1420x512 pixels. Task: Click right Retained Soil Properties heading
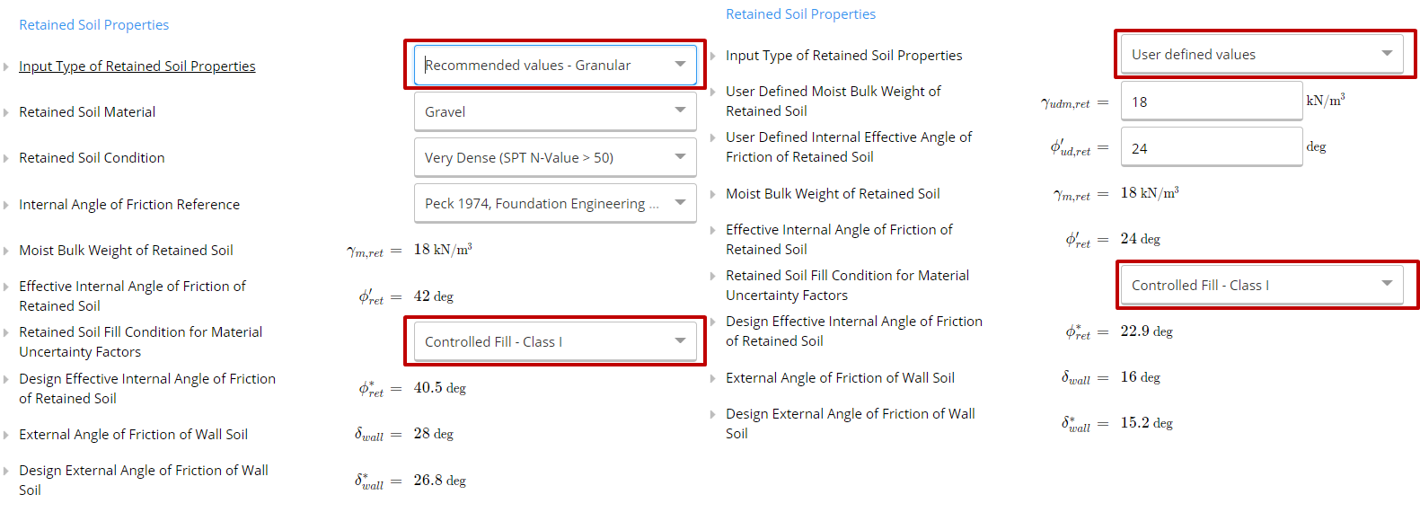[800, 14]
